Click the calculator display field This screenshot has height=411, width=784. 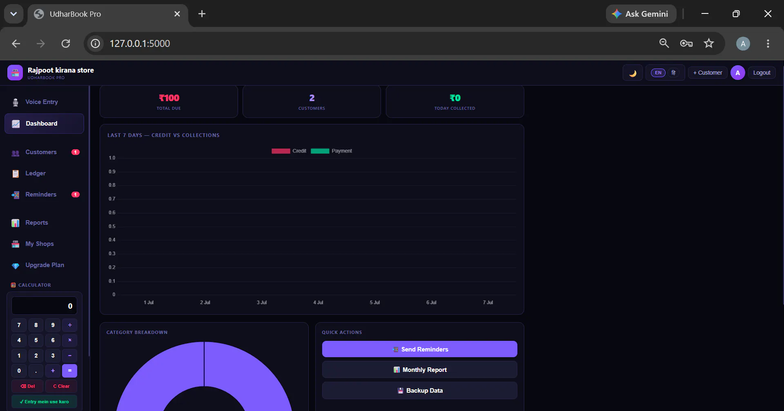(x=44, y=306)
